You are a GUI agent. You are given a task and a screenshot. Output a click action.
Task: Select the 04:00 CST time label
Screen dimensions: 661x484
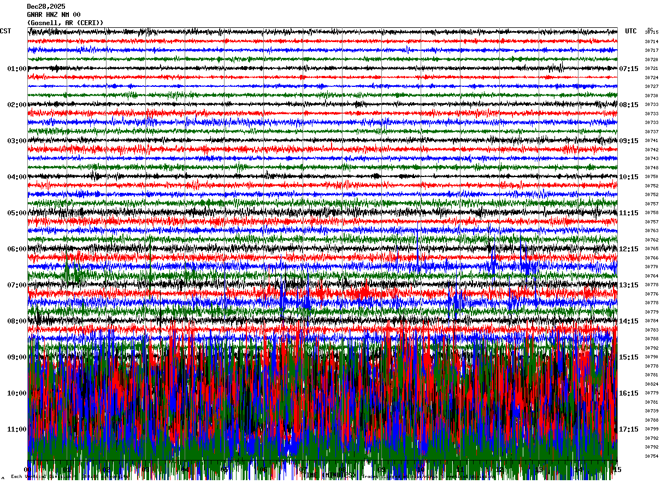click(17, 177)
